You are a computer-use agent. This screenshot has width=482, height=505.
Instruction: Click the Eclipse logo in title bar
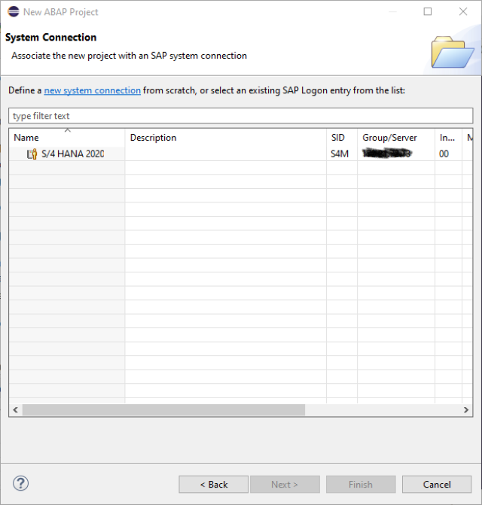[14, 11]
